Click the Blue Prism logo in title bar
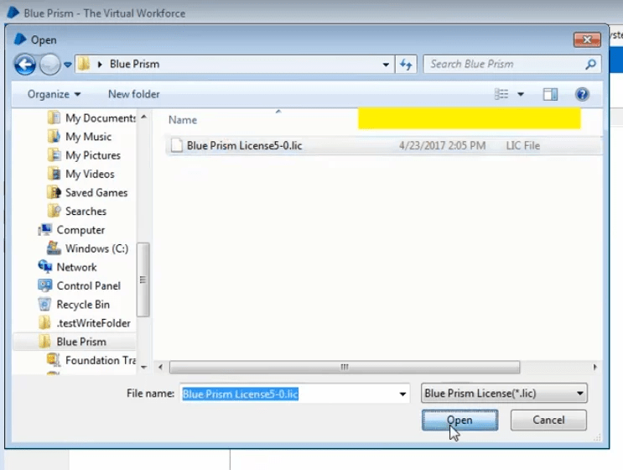This screenshot has height=470, width=623. 13,13
